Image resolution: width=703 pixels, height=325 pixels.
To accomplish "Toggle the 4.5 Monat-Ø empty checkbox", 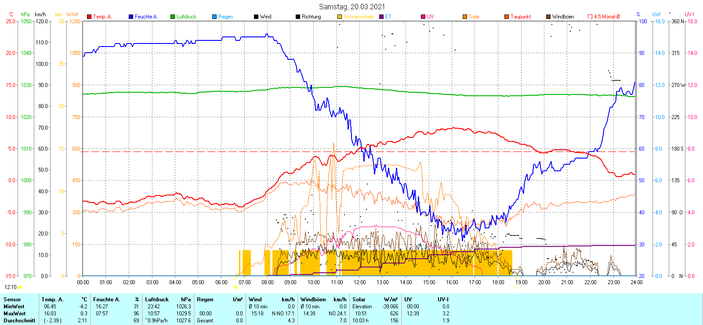I will pos(590,17).
